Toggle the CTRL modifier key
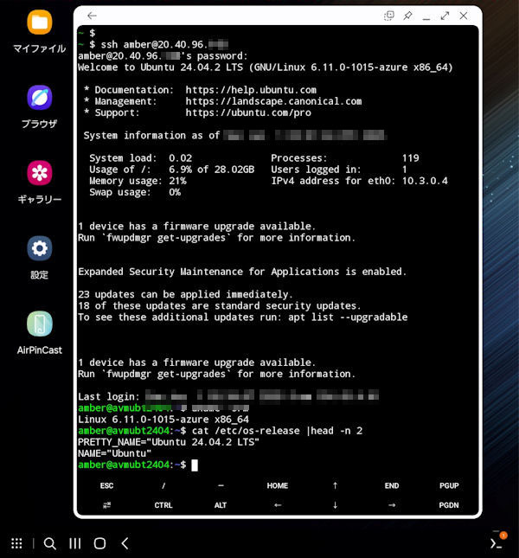Viewport: 519px width, 558px height. point(163,505)
